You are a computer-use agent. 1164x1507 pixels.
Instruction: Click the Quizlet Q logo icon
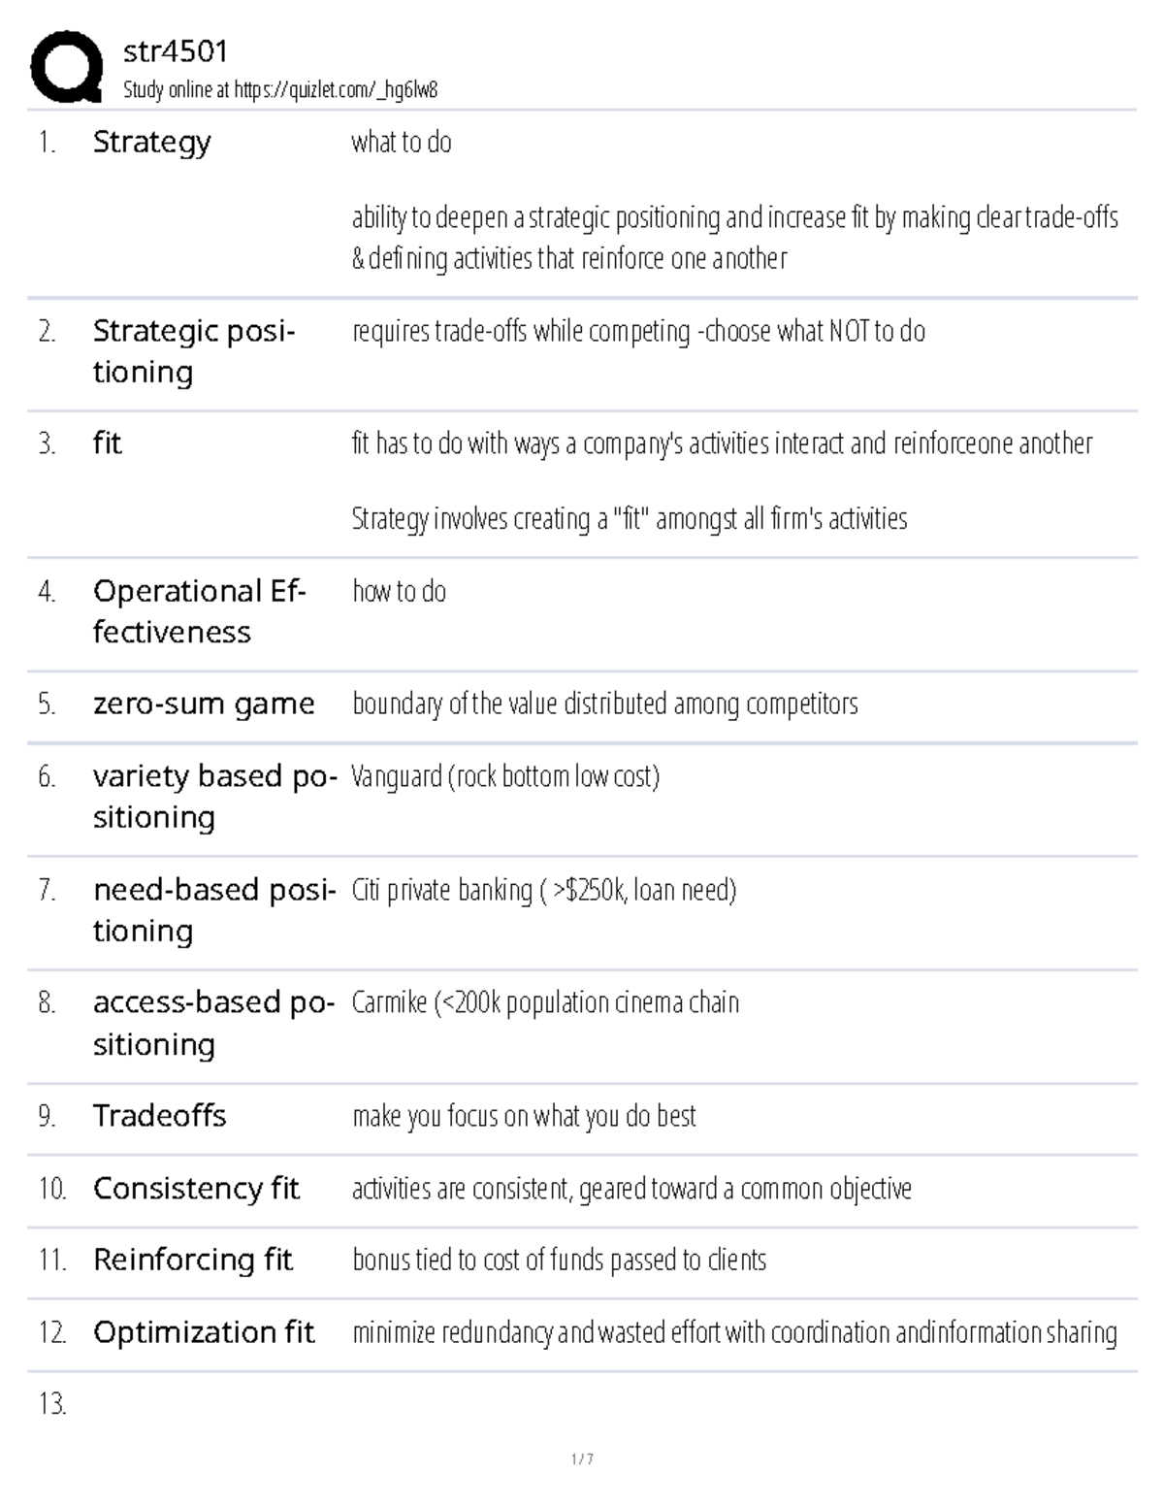coord(66,66)
